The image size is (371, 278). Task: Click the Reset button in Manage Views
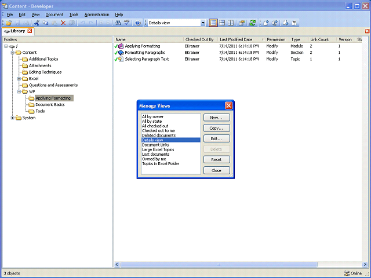point(216,160)
